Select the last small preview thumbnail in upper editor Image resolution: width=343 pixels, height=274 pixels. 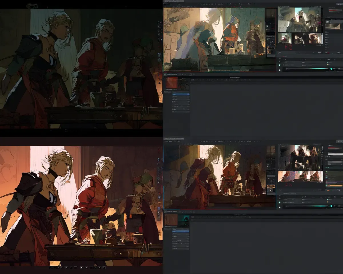click(315, 39)
